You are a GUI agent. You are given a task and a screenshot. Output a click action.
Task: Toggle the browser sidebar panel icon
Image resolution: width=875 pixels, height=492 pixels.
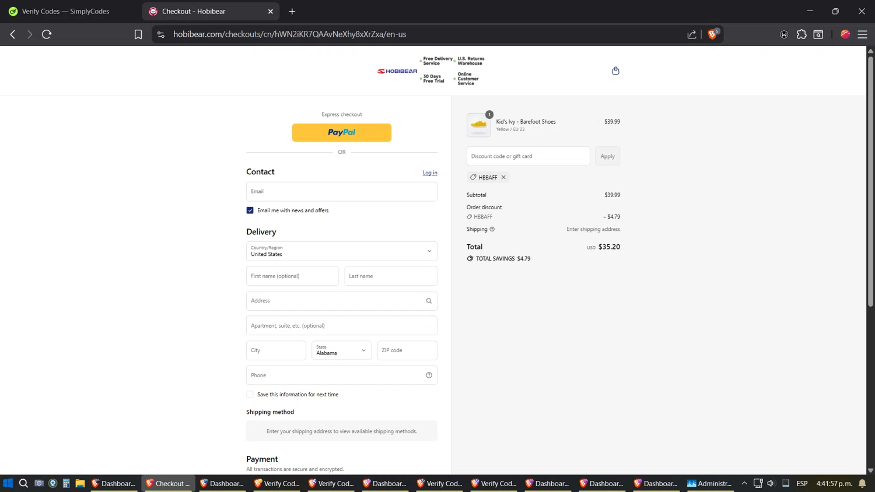point(818,34)
